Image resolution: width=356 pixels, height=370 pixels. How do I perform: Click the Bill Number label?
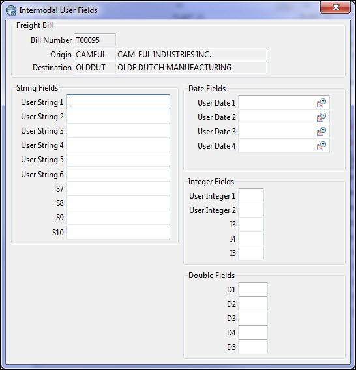[51, 40]
